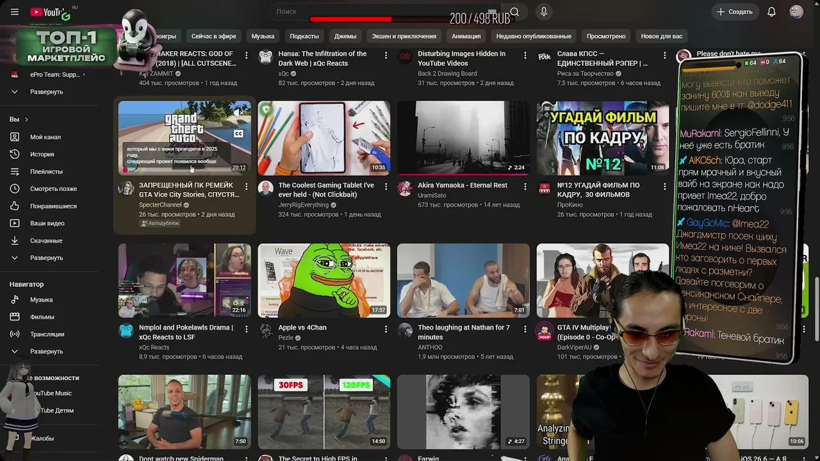Open the title Apple vs 4Chan
This screenshot has width=820, height=461.
pos(302,328)
